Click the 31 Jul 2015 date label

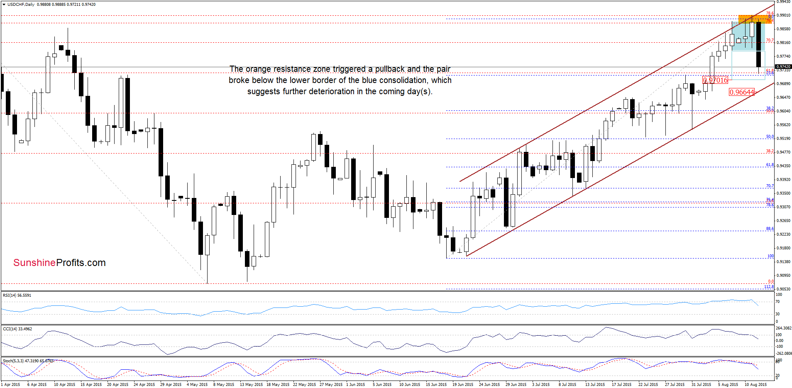click(701, 385)
